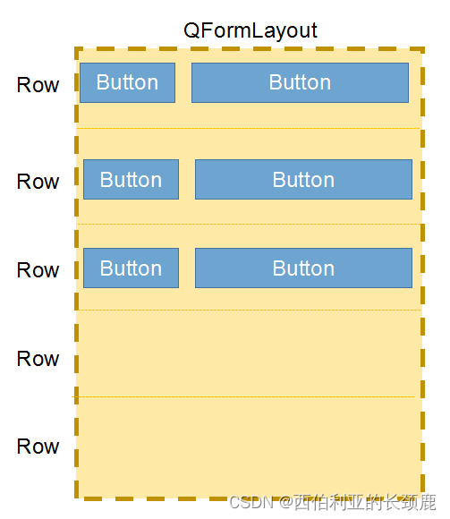Click the wide Button in the third row
Image resolution: width=450 pixels, height=519 pixels.
point(304,268)
